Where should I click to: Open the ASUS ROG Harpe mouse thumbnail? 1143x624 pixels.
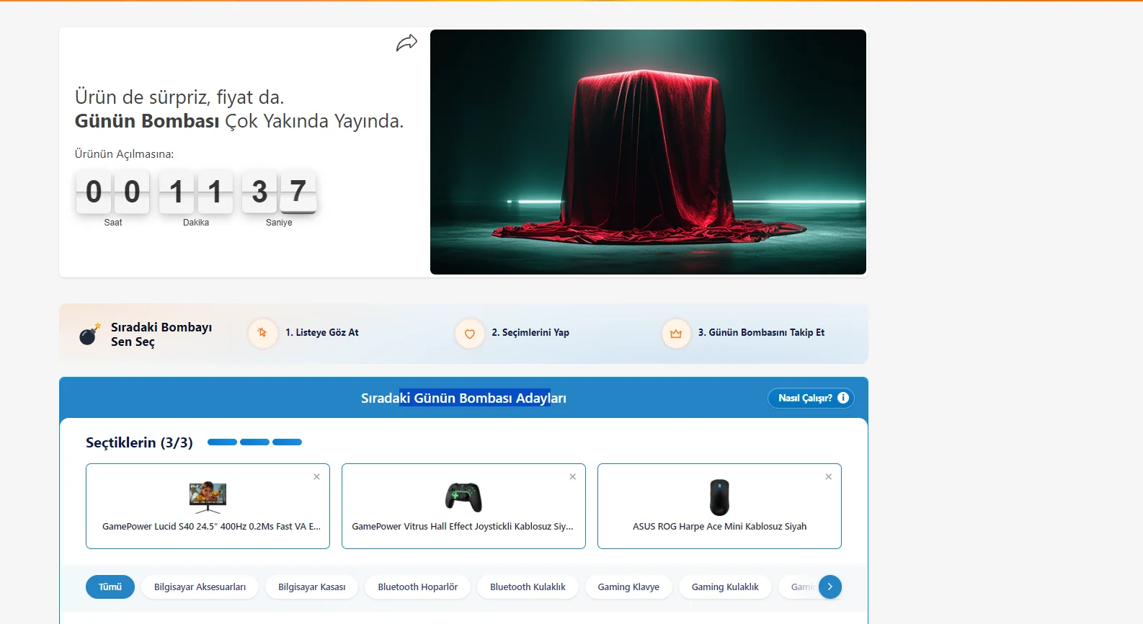[x=719, y=497]
